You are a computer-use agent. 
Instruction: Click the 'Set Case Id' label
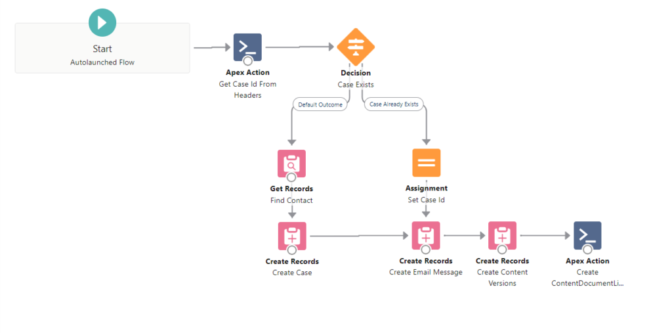coord(427,200)
